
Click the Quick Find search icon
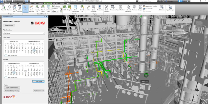[61, 9]
